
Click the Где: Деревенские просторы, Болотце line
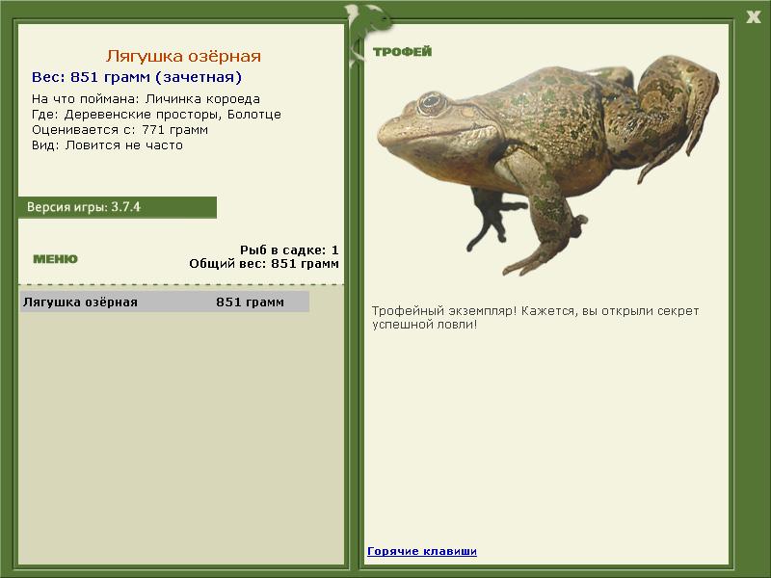pyautogui.click(x=156, y=115)
